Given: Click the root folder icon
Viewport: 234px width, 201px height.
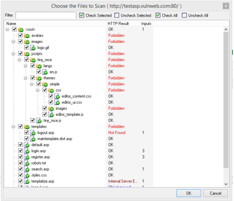Looking at the screenshot, I should pyautogui.click(x=21, y=30).
